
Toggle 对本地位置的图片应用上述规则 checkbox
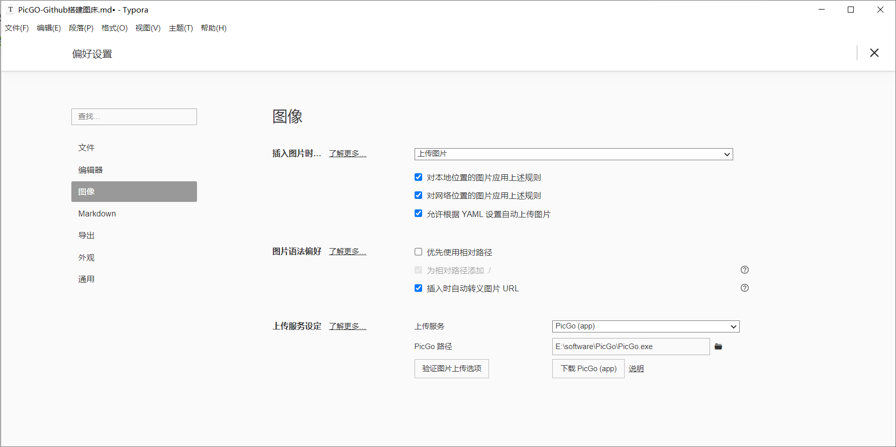click(x=418, y=177)
